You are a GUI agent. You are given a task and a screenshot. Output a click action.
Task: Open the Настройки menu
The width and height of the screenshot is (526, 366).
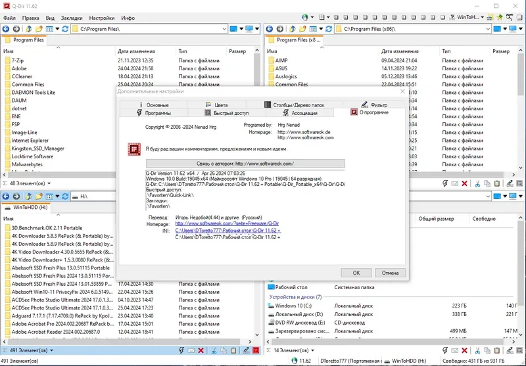click(x=102, y=18)
